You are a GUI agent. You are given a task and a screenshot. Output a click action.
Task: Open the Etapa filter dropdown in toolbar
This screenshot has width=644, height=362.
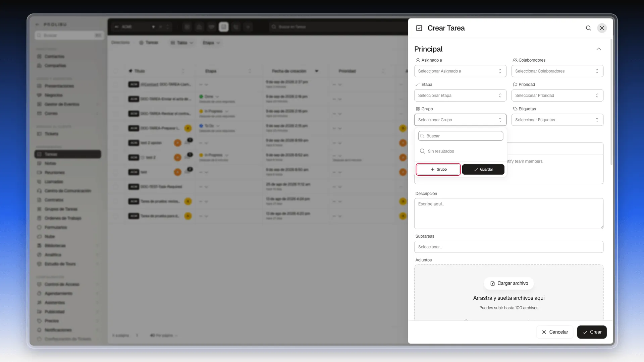[x=211, y=43]
